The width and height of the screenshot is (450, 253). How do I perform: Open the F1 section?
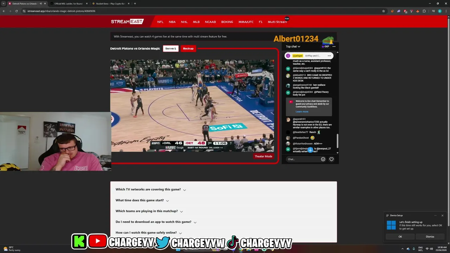(261, 22)
